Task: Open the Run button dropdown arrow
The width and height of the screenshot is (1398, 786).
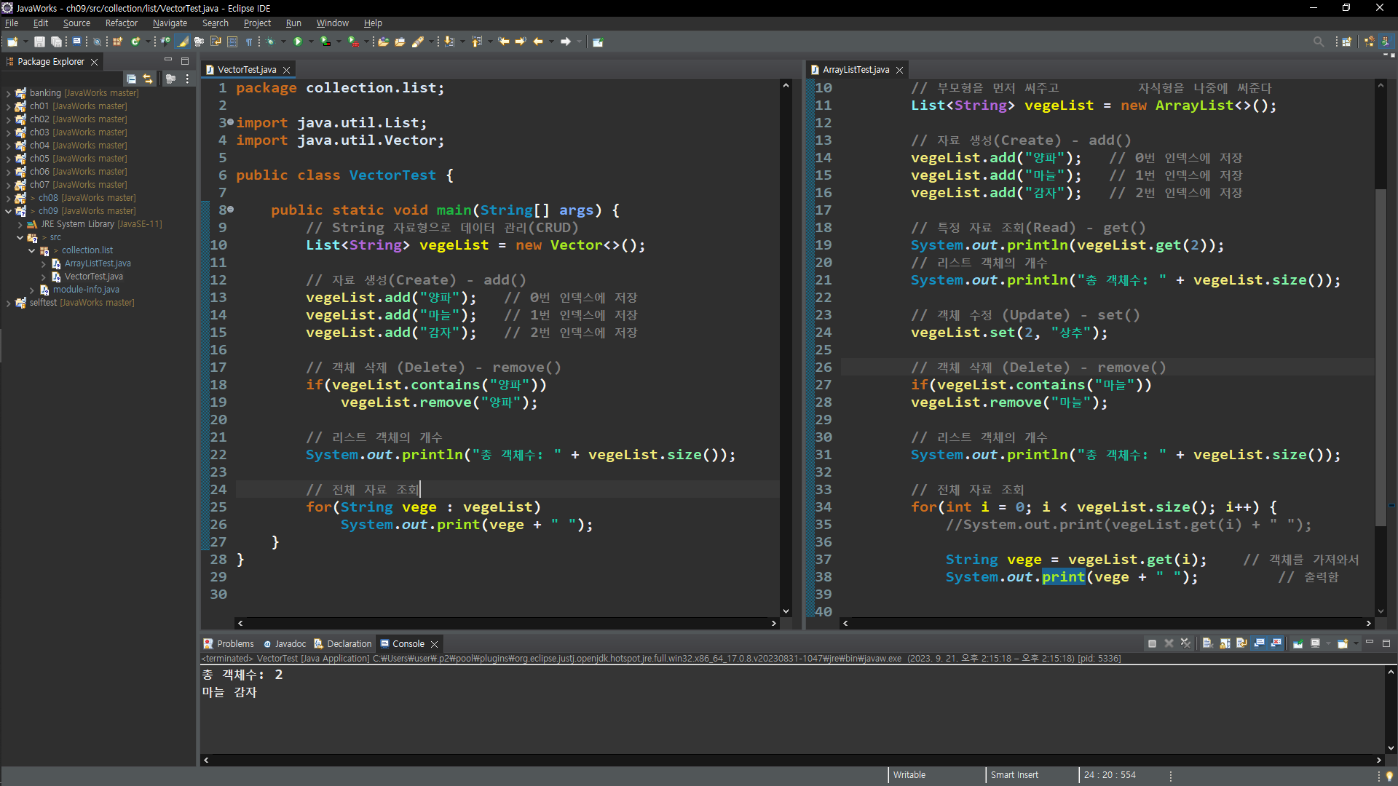Action: [311, 41]
